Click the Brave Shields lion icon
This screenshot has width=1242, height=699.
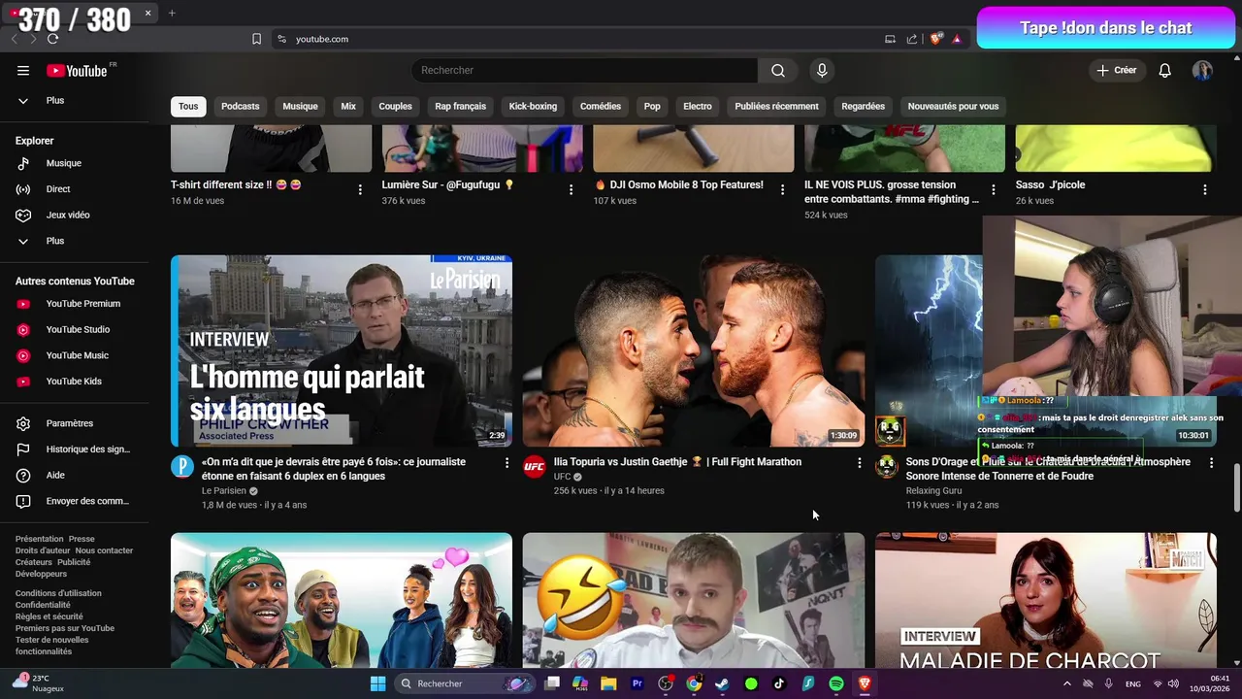click(935, 39)
